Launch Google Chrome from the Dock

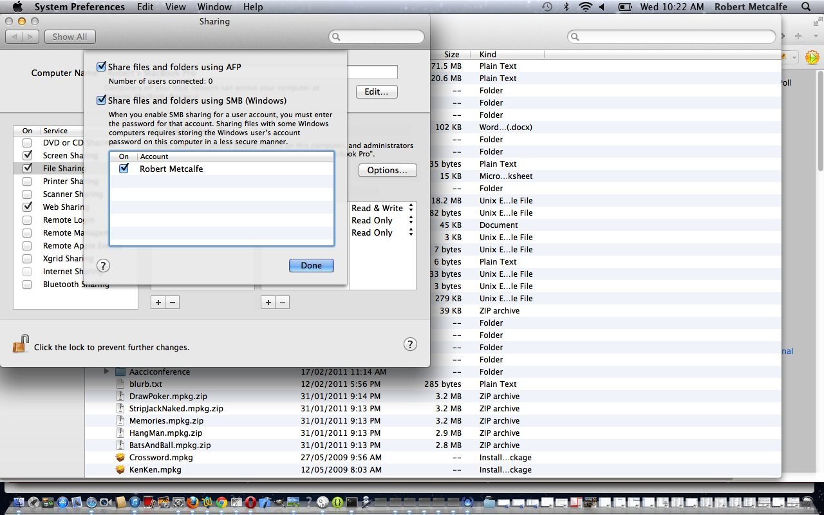(221, 502)
